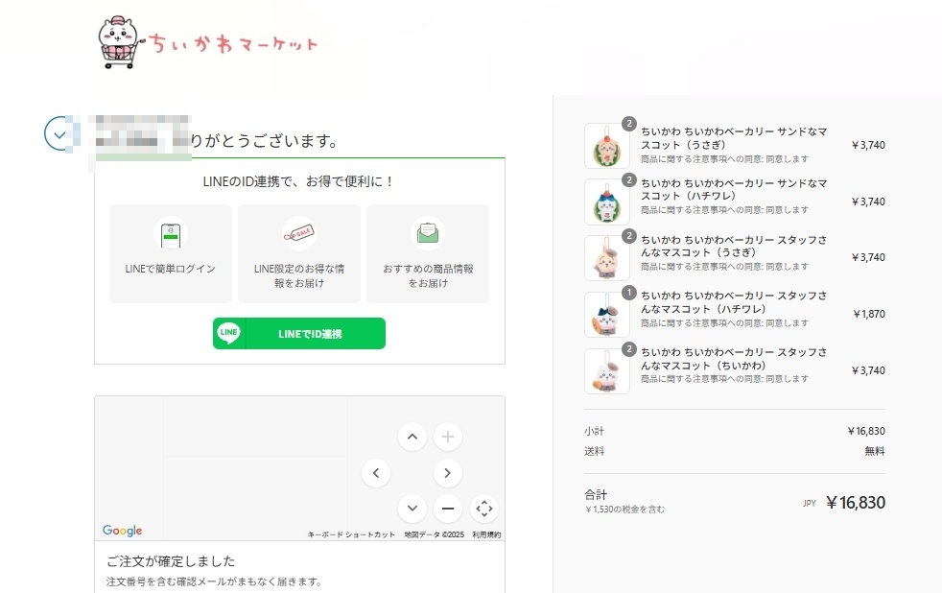The image size is (942, 593).
Task: Click the LINEで簡単ログイン caption text
Action: click(171, 270)
